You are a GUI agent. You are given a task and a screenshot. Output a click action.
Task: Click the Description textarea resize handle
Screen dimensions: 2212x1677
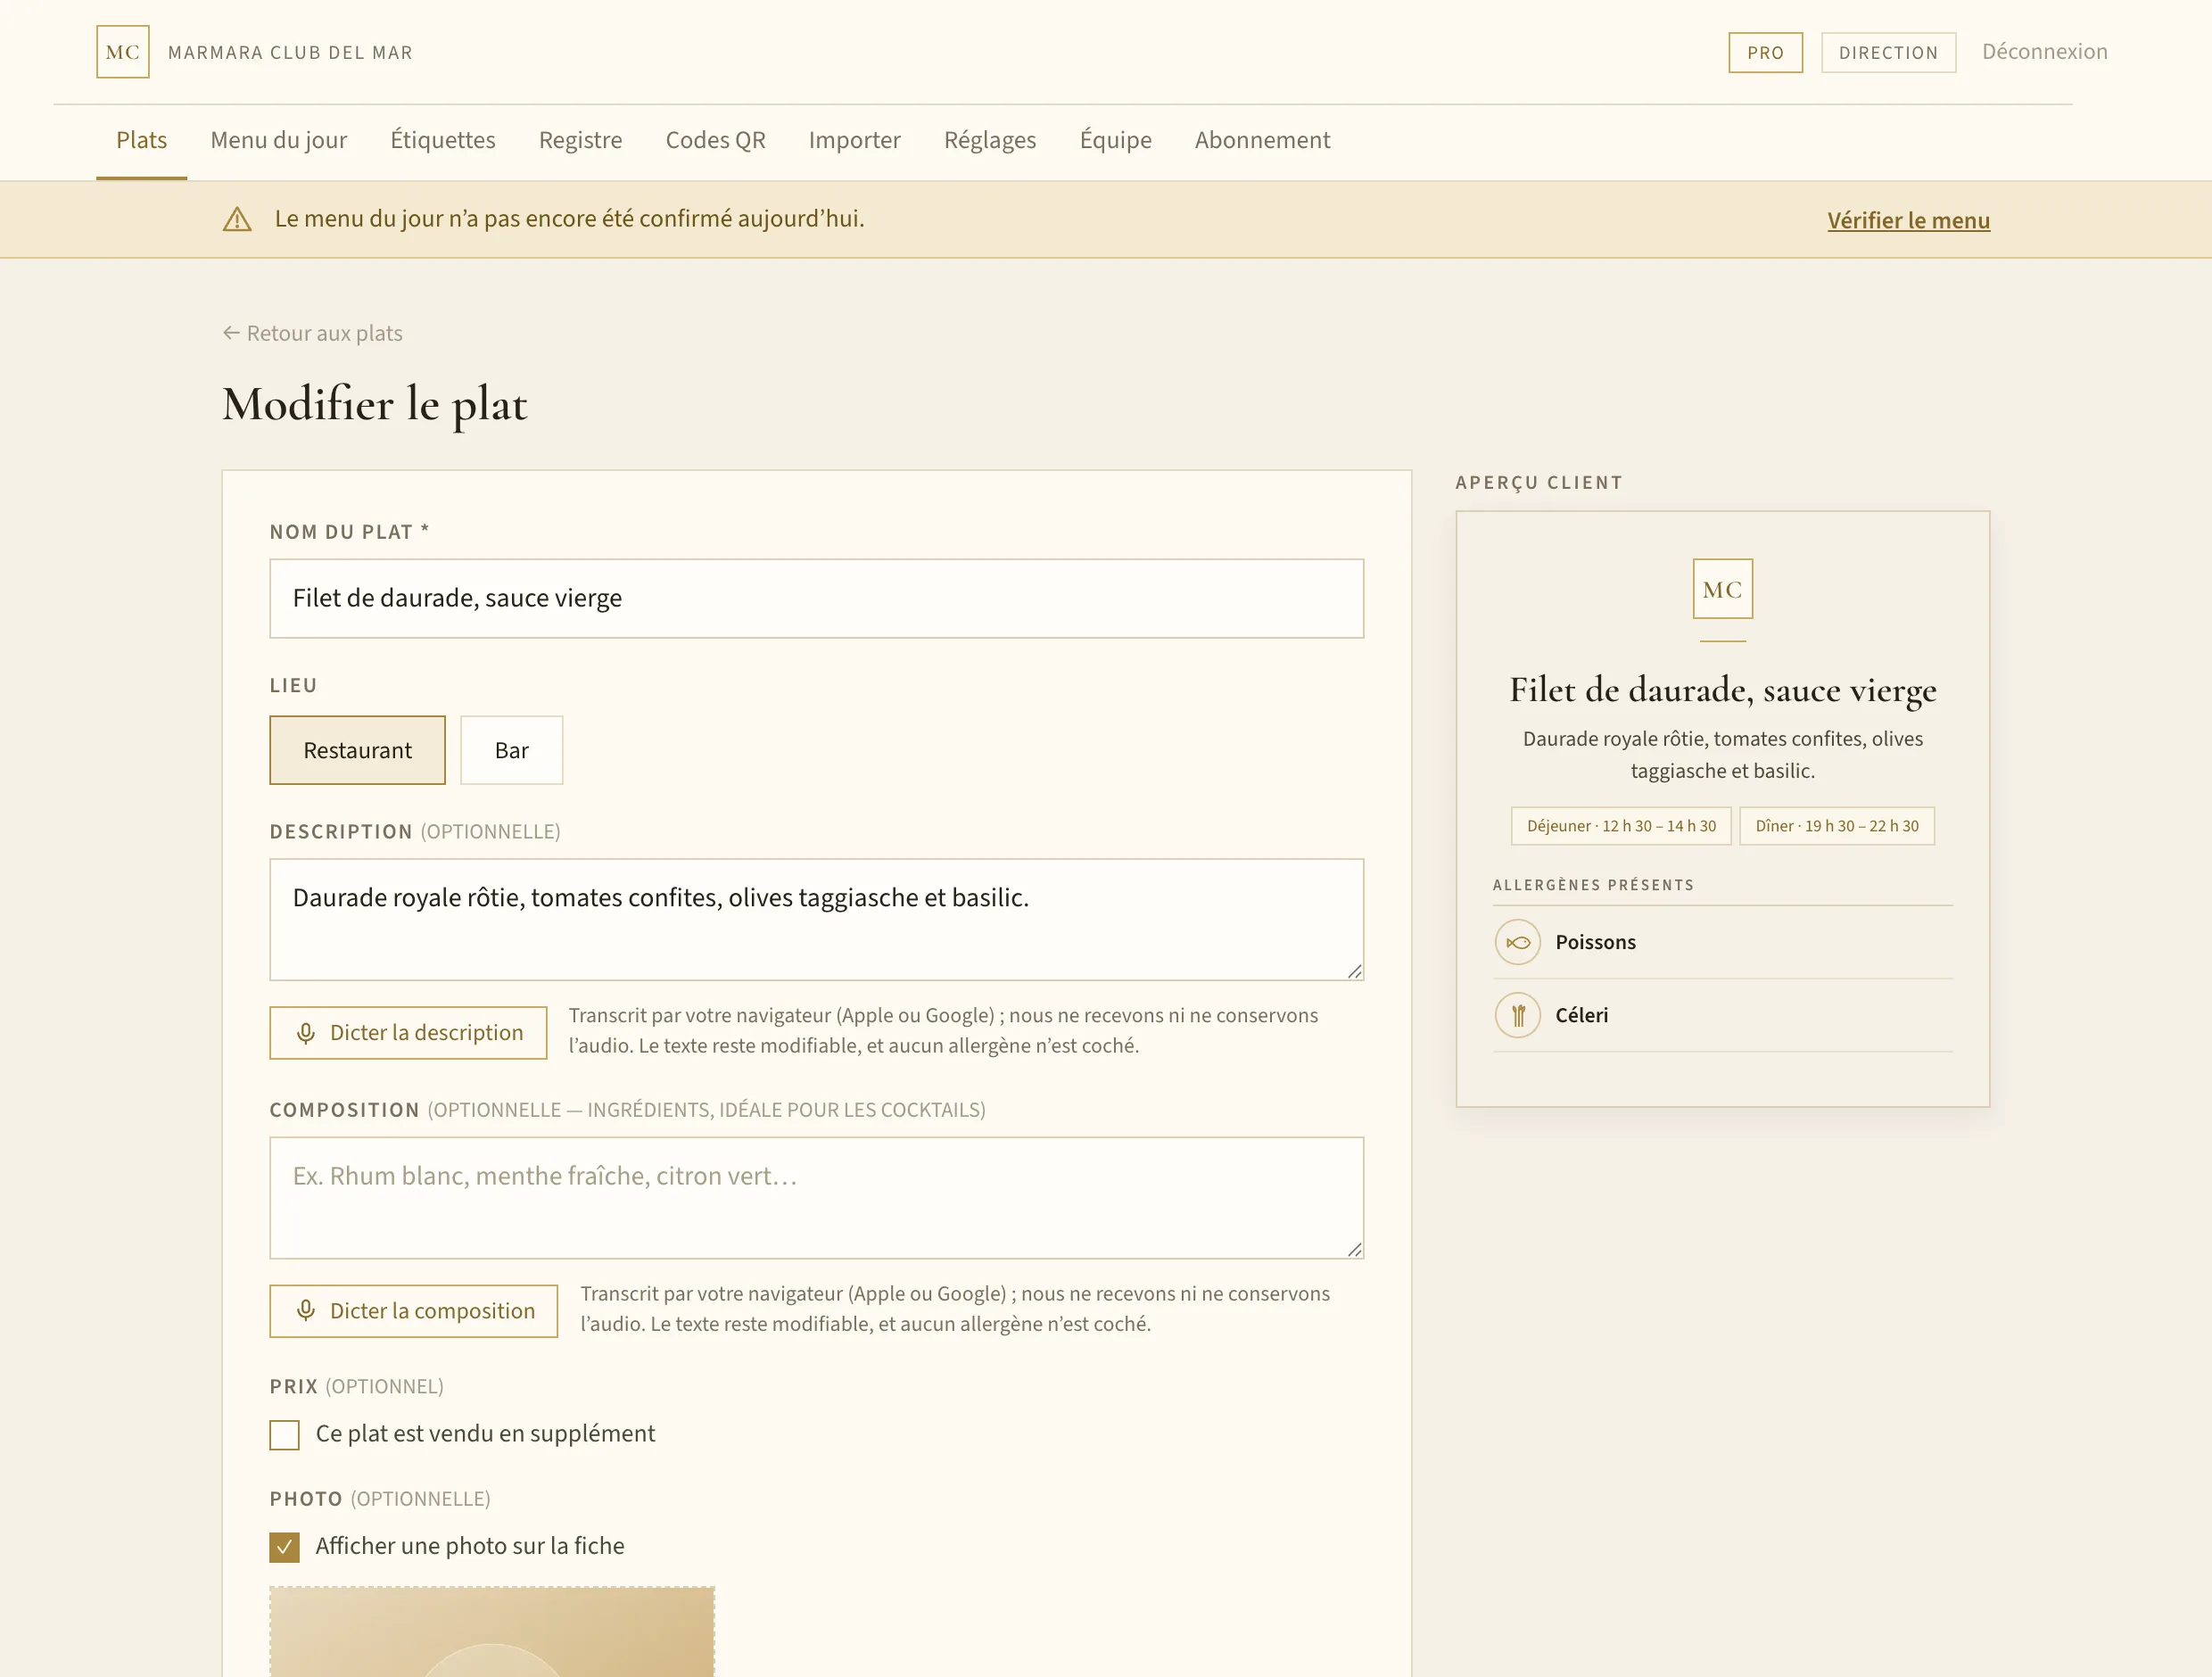1355,971
